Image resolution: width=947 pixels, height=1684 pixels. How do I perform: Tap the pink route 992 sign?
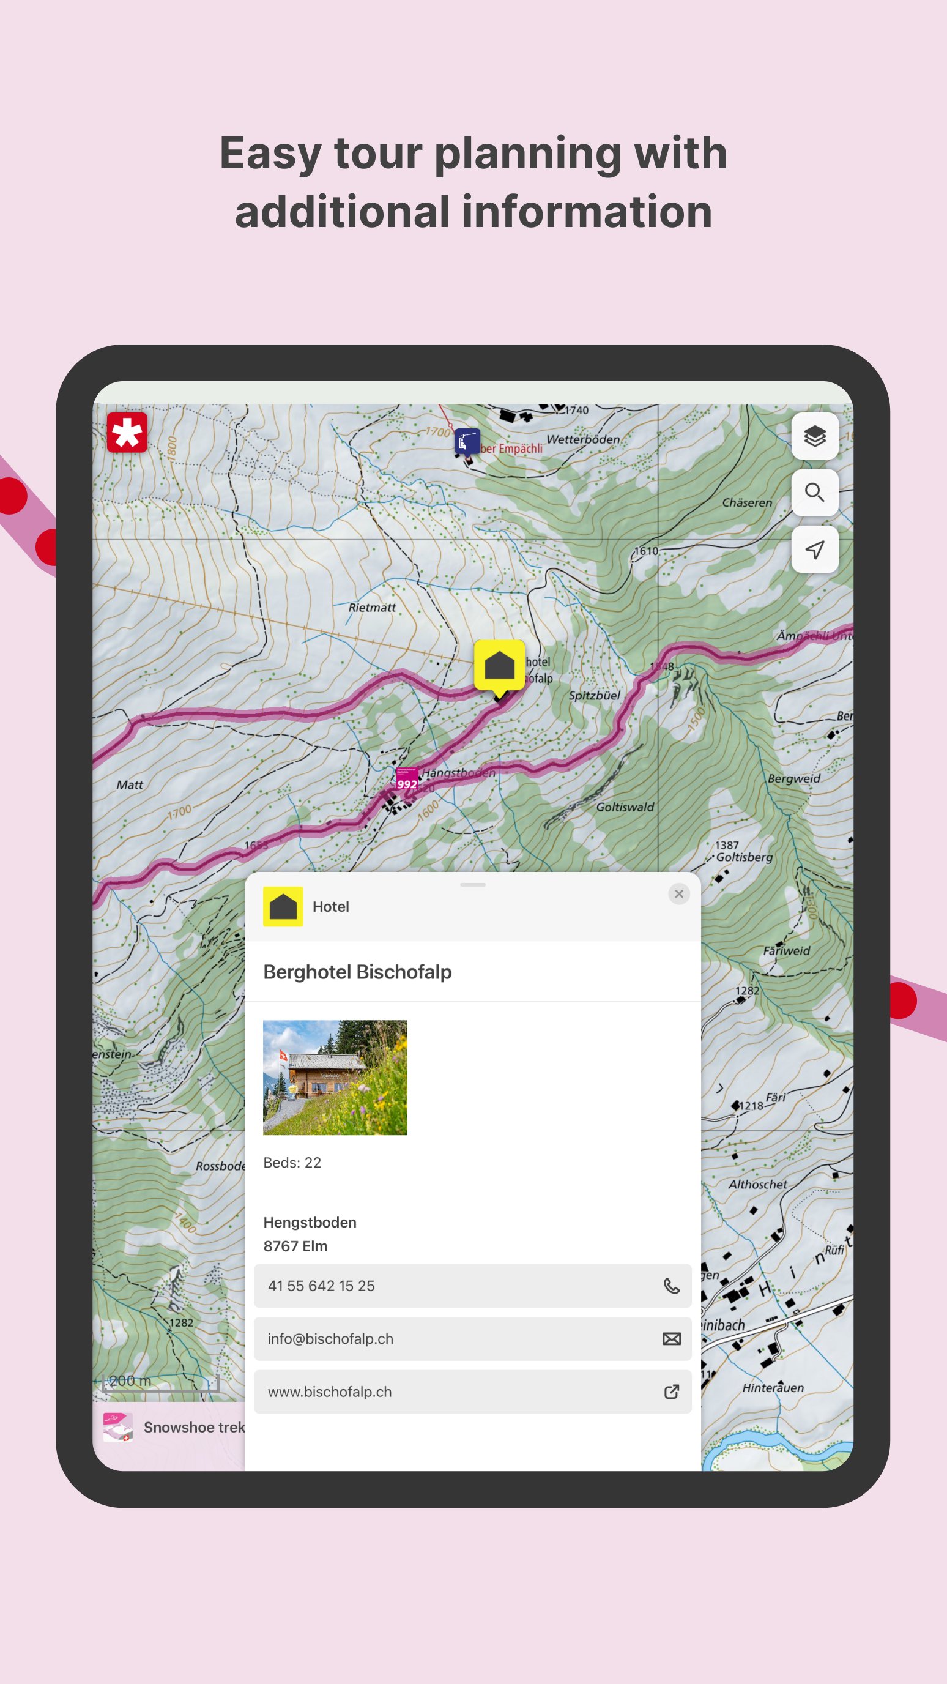(x=406, y=780)
